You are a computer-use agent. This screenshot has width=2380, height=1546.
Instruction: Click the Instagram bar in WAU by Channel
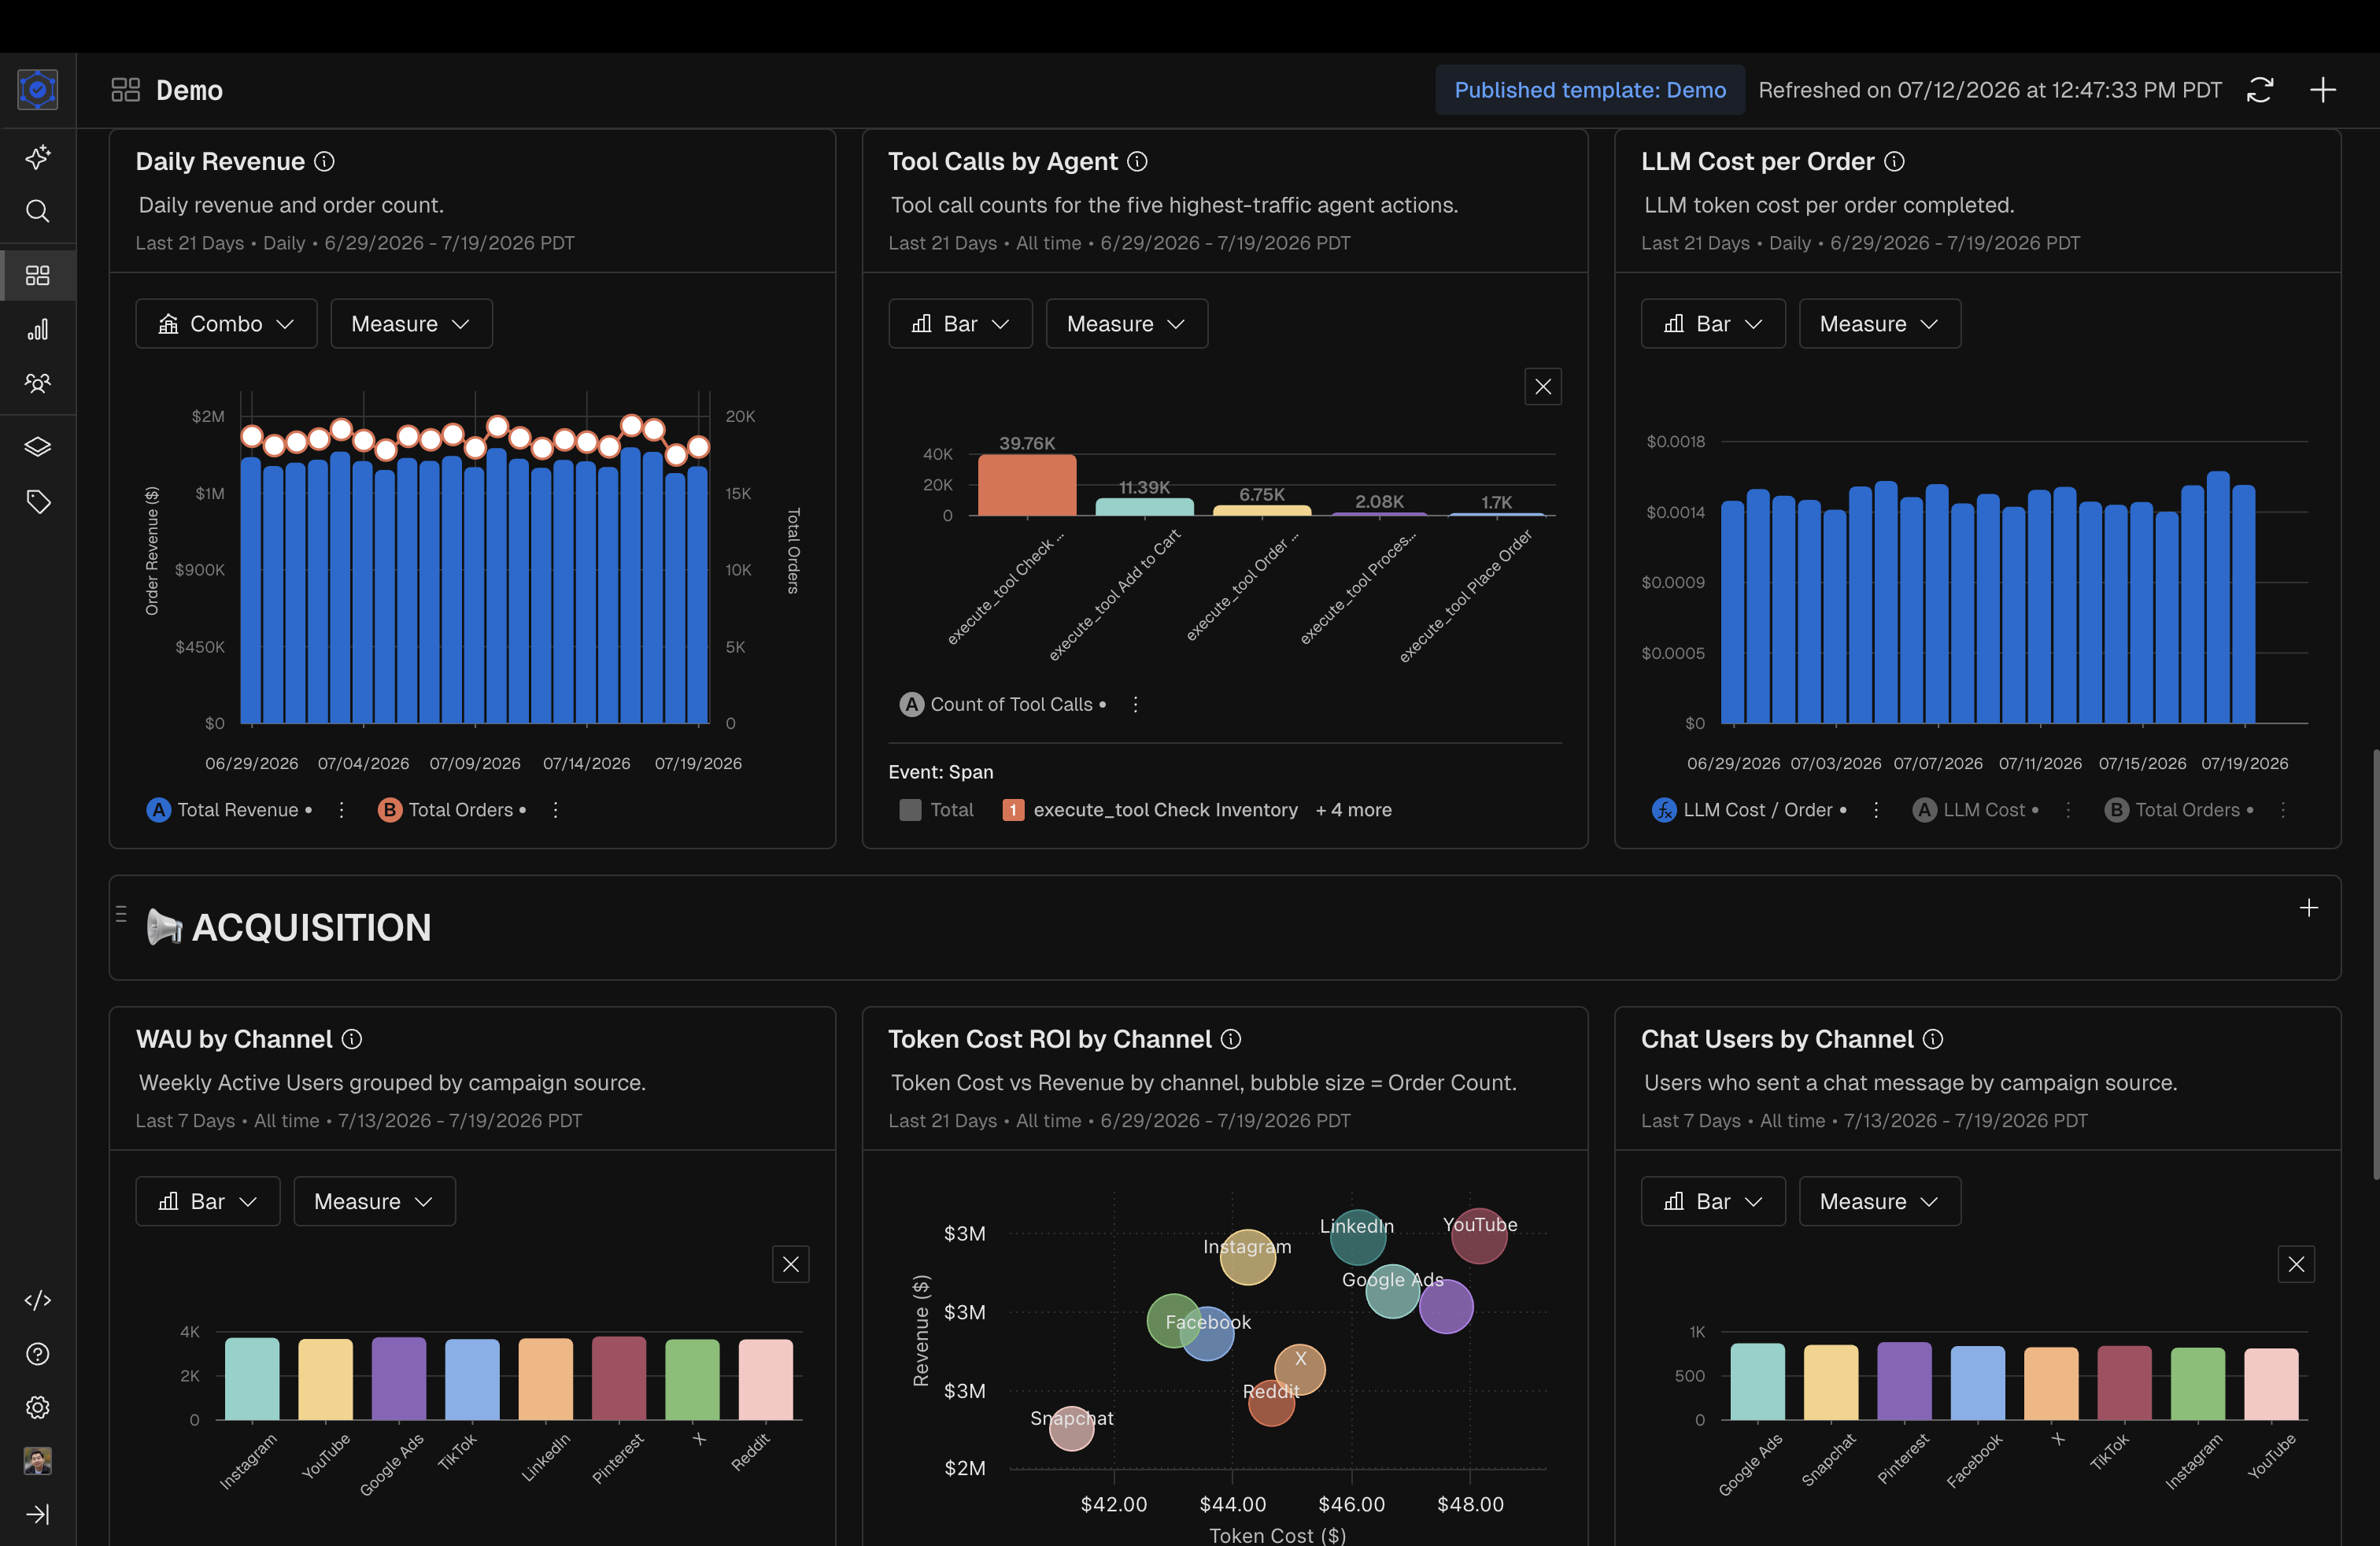tap(251, 1379)
